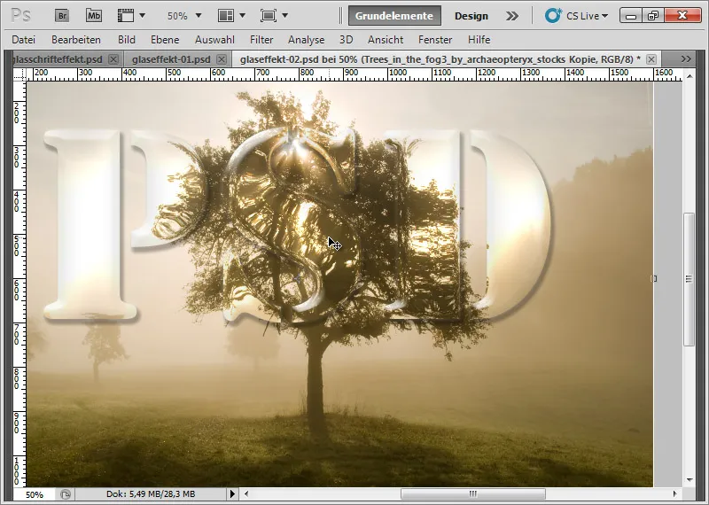
Task: Open the Ebene menu
Action: click(165, 40)
